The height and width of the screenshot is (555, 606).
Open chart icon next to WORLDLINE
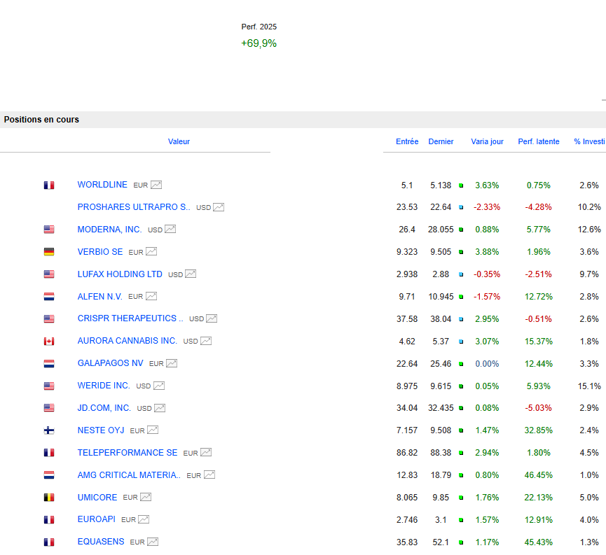[x=156, y=185]
